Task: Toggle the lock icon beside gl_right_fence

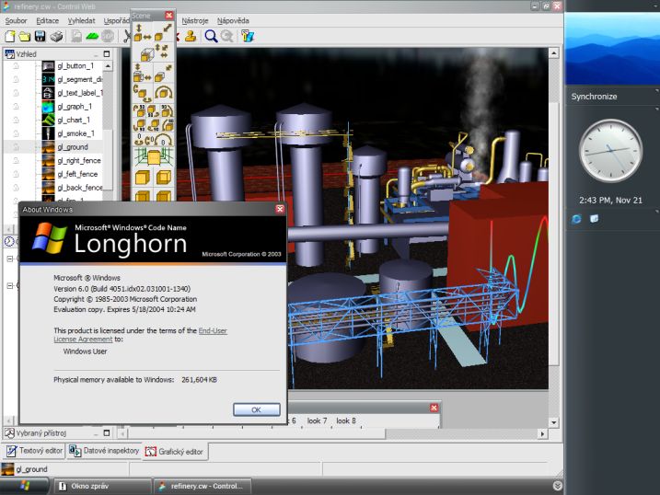Action: tap(16, 161)
